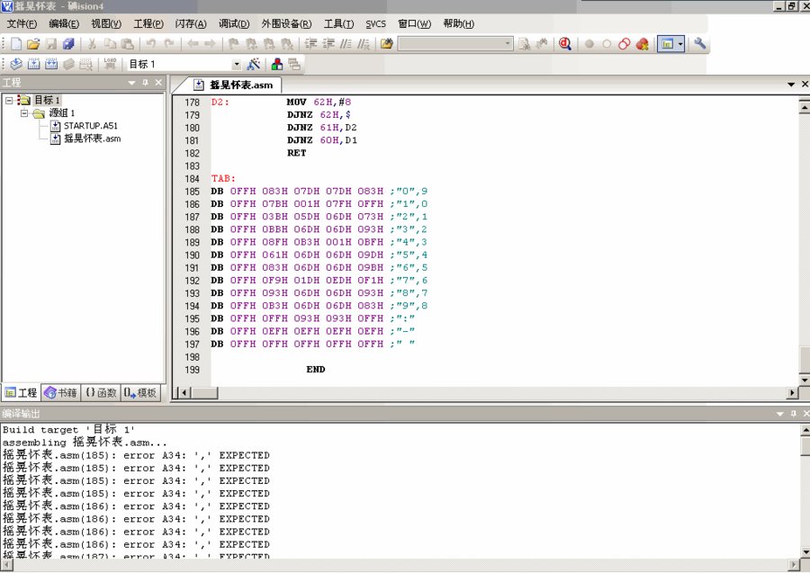Collapse the 源组 1 folder node

[x=24, y=113]
